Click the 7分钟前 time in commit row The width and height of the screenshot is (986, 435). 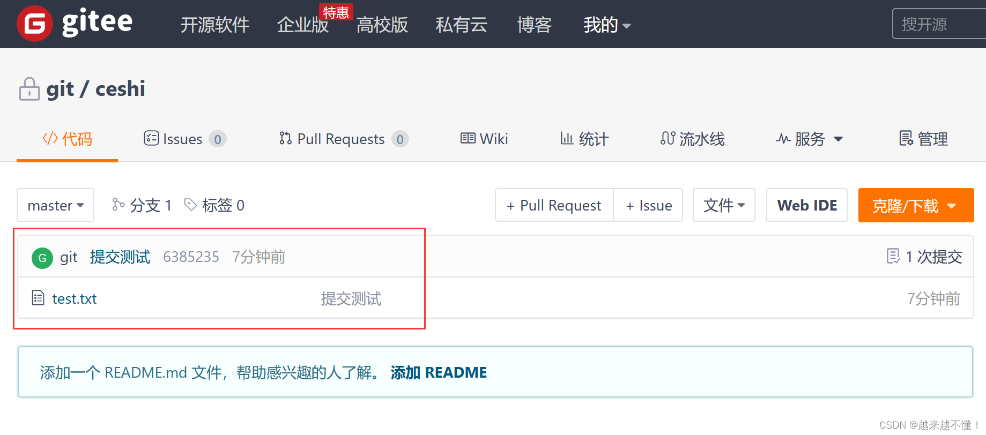coord(258,257)
